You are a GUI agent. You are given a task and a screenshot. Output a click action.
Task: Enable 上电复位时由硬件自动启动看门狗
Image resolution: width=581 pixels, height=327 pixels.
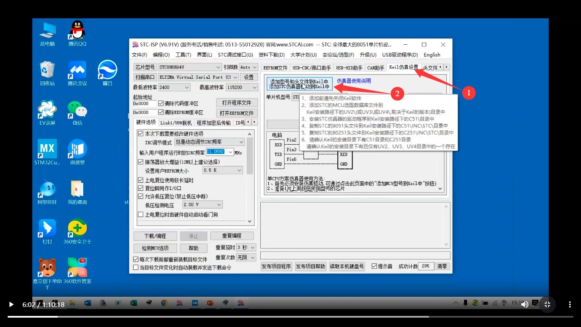coord(141,215)
